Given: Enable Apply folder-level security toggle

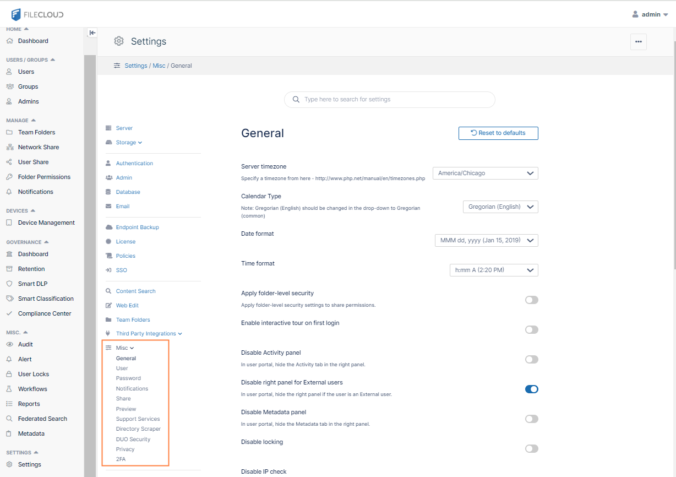Looking at the screenshot, I should pyautogui.click(x=531, y=300).
